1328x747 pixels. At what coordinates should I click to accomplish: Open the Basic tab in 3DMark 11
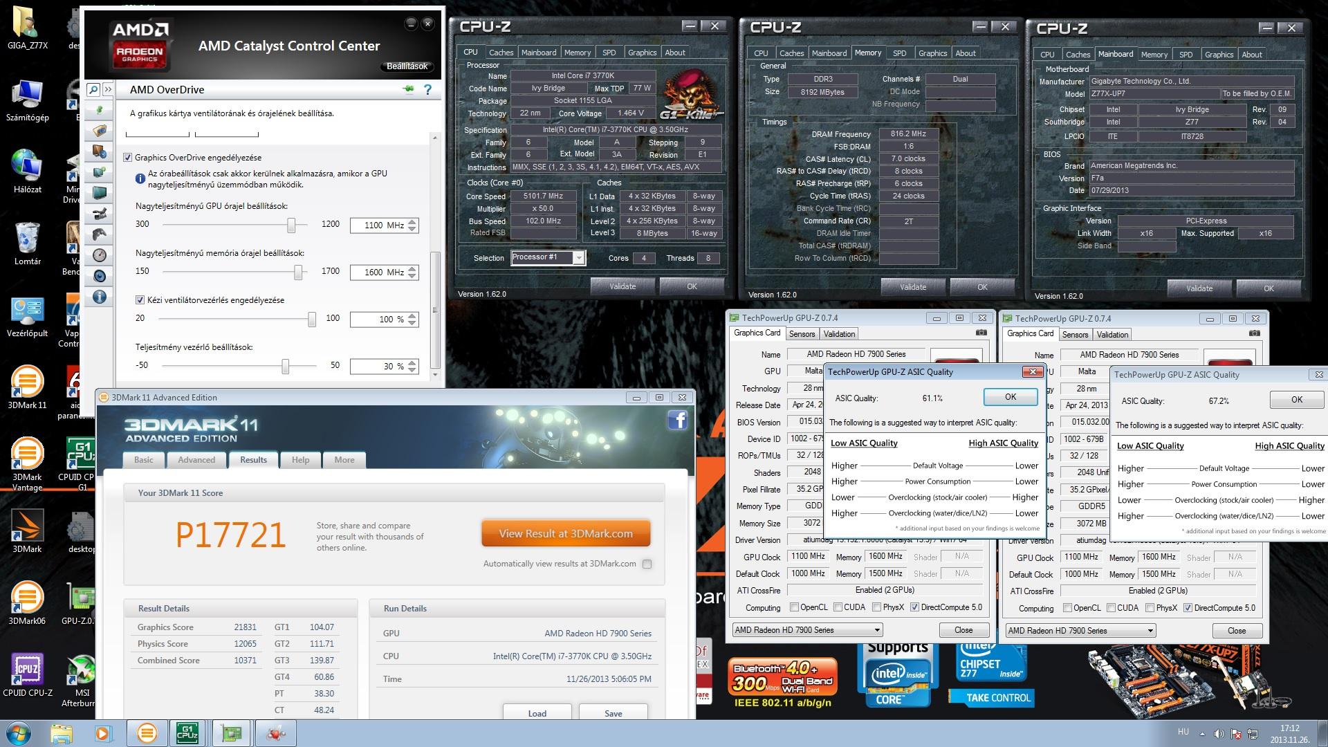pos(144,460)
